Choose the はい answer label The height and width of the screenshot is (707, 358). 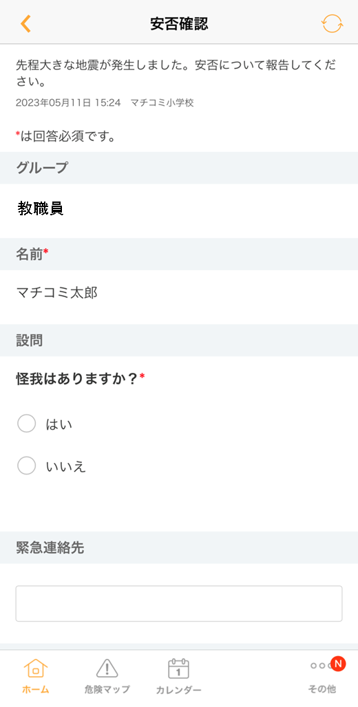tap(59, 424)
